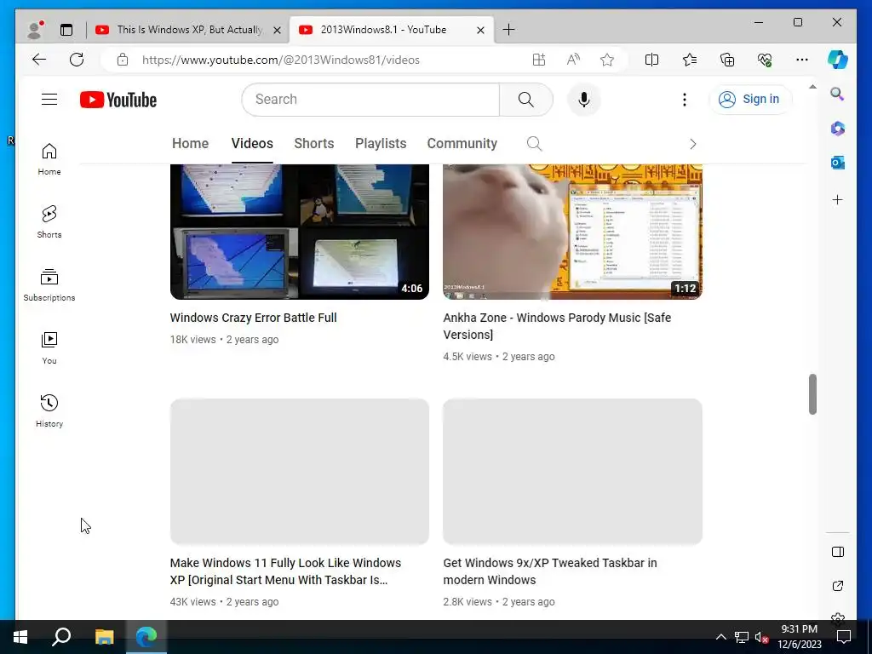Show hidden system tray icons
Viewport: 872px width, 654px height.
(x=720, y=637)
